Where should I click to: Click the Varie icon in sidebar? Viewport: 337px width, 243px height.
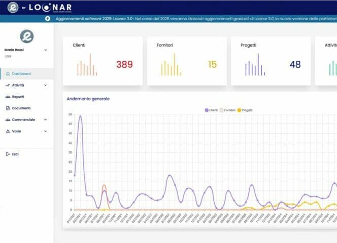tap(8, 131)
